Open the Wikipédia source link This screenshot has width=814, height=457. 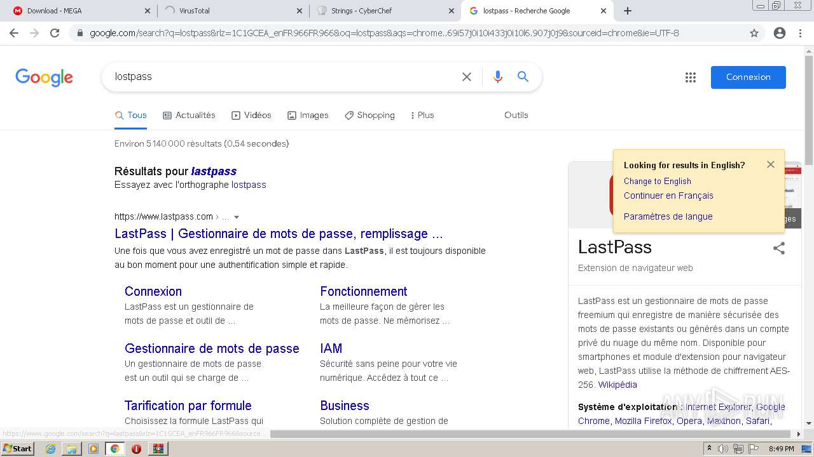617,385
